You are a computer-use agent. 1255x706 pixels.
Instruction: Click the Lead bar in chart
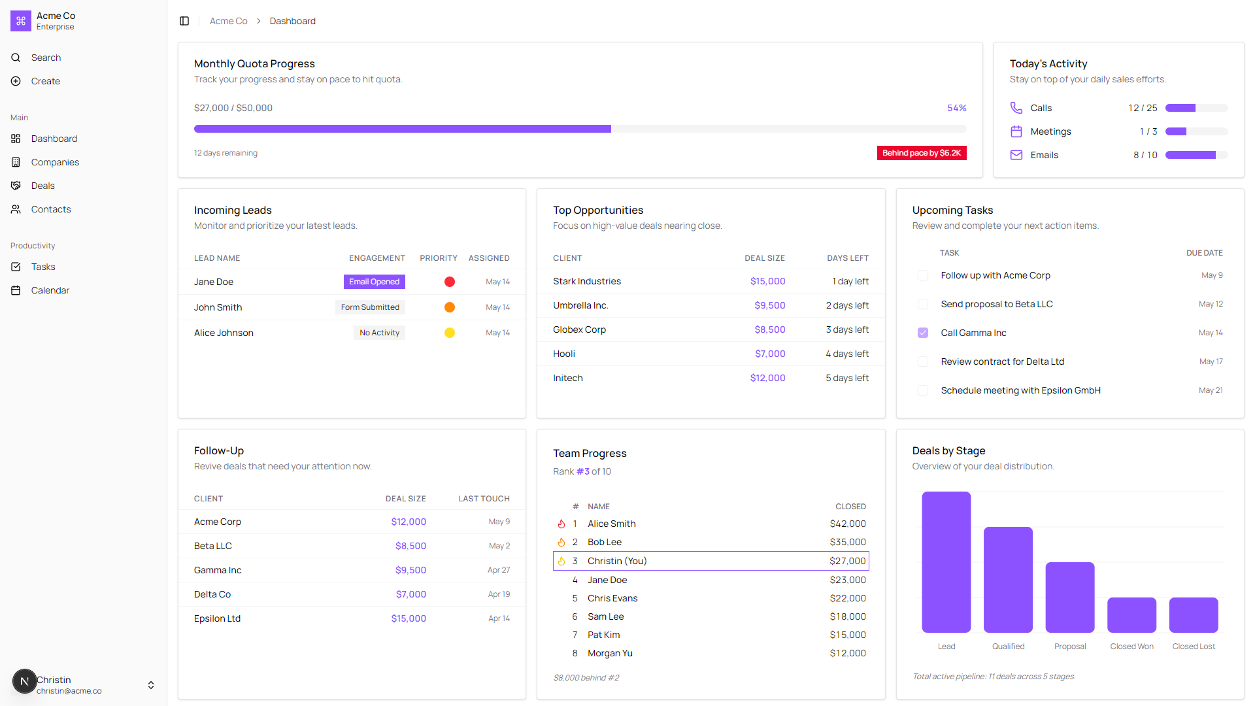click(x=946, y=562)
